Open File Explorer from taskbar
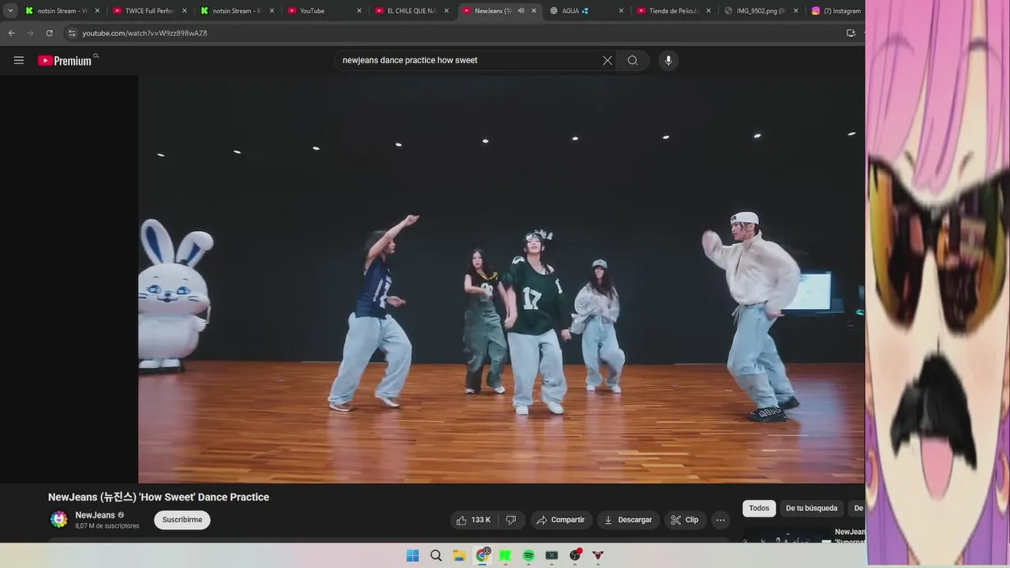 click(459, 555)
